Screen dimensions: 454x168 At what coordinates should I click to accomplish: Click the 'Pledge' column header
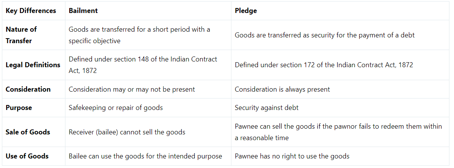[x=246, y=11]
